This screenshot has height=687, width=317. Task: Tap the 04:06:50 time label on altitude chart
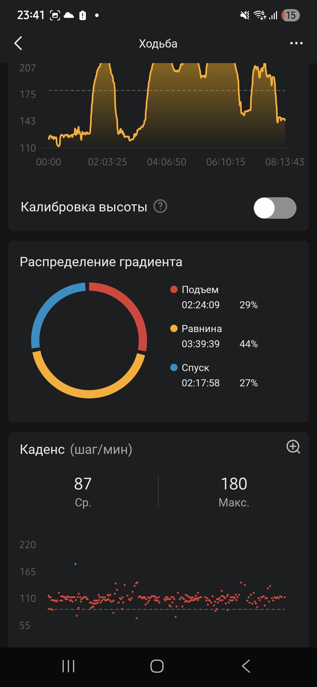pyautogui.click(x=166, y=162)
